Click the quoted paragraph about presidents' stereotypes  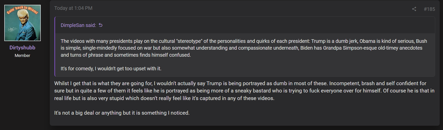tap(244, 48)
